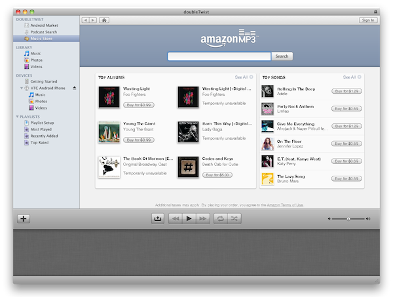Click the share/export icon
This screenshot has height=297, width=393.
click(158, 219)
